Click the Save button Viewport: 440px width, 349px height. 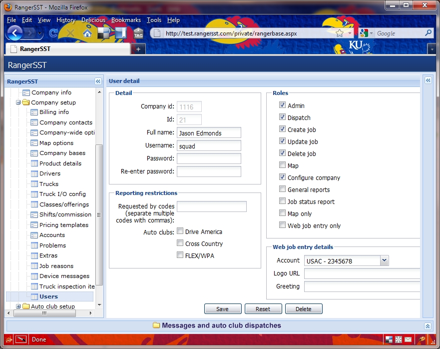point(223,309)
